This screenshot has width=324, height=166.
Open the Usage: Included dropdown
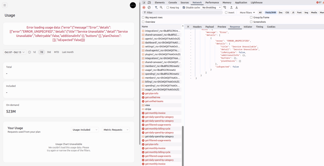pos(85,130)
